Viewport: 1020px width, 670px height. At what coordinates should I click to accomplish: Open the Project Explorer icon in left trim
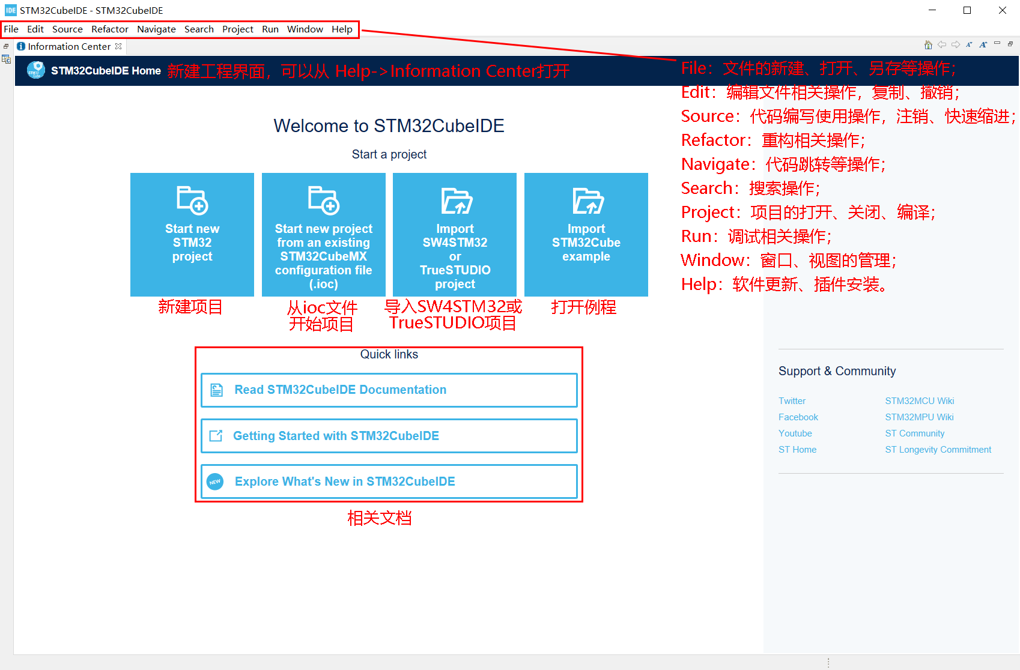click(6, 59)
